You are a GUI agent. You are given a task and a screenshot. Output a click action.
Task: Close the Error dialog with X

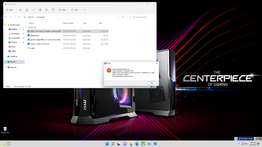click(x=157, y=63)
